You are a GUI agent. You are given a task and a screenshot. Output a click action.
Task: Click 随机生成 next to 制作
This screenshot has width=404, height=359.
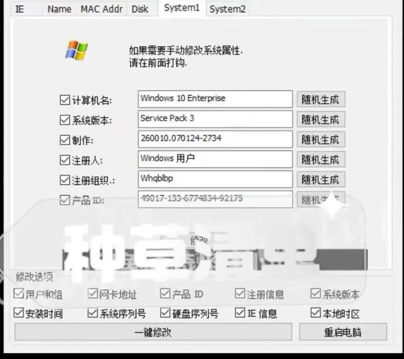(321, 140)
